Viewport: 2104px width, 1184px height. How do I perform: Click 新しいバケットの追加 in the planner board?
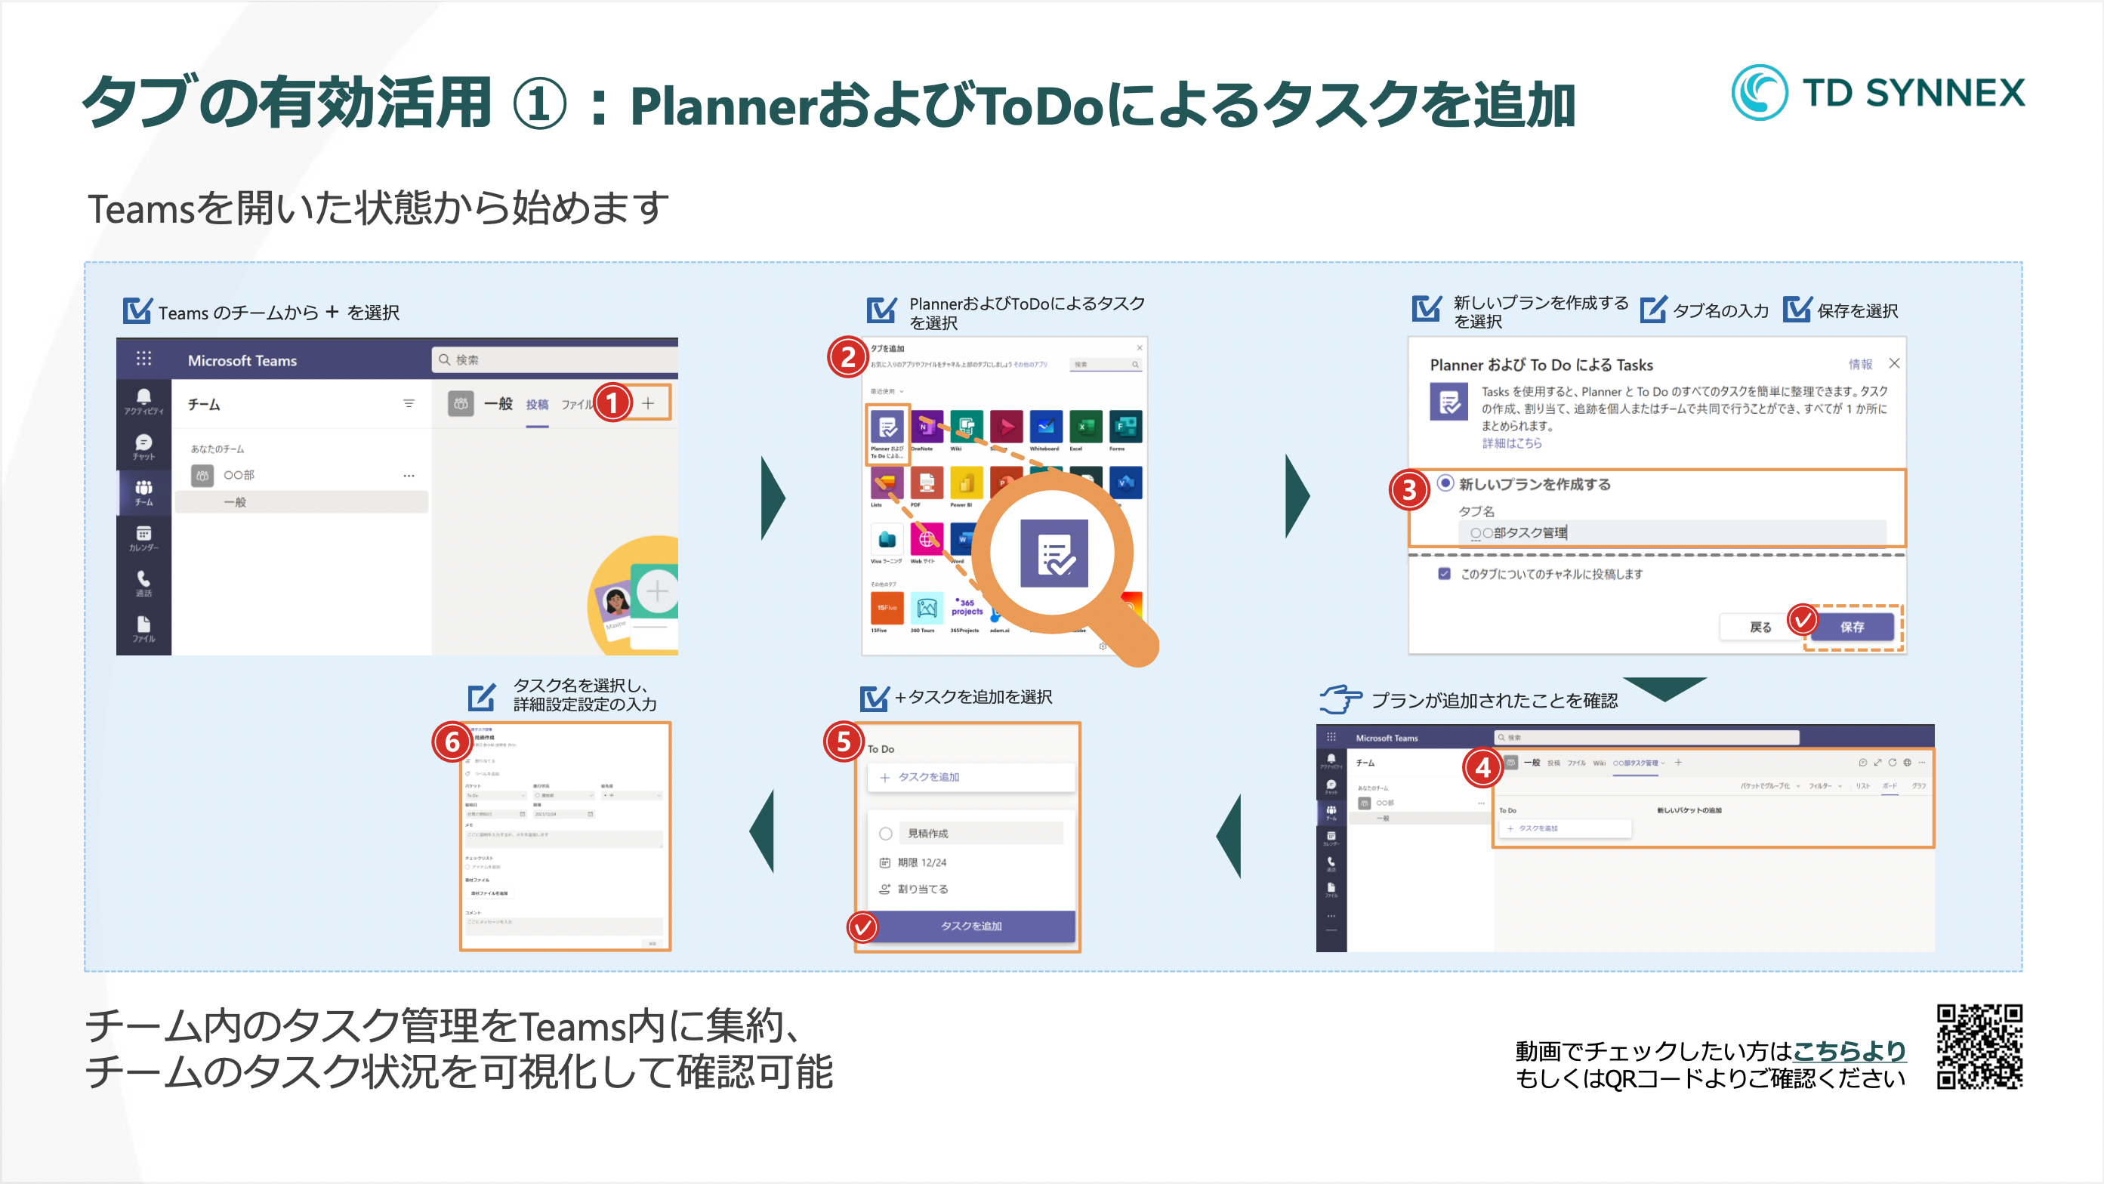[1689, 811]
